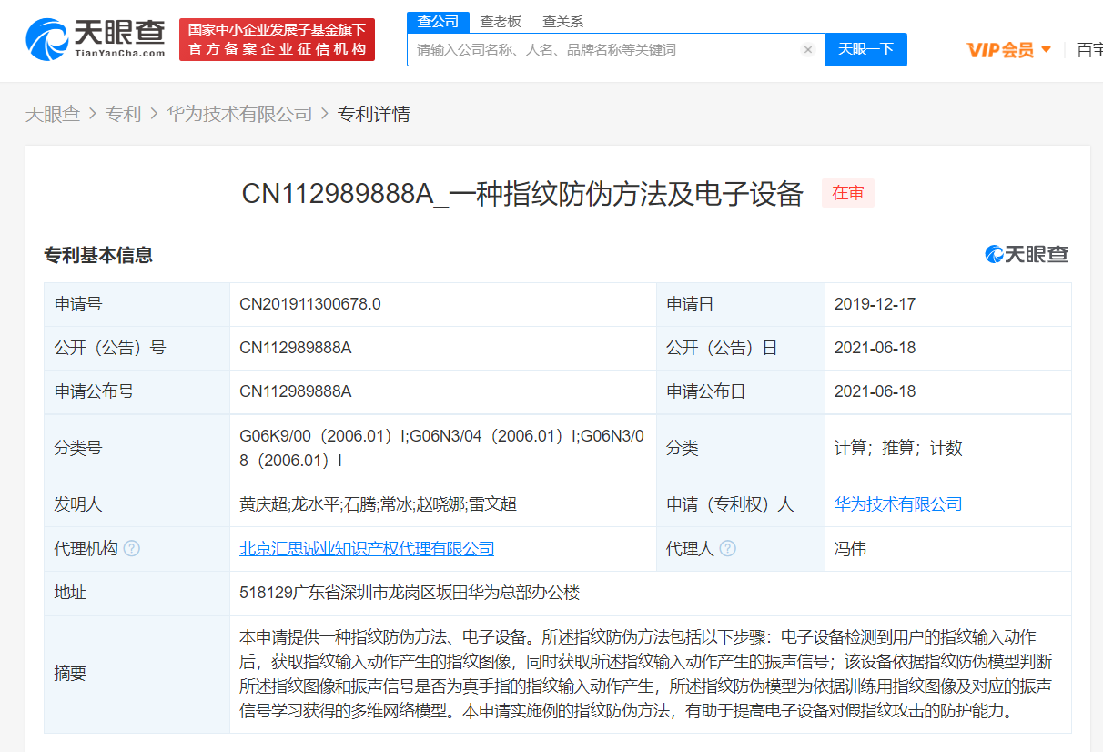This screenshot has width=1103, height=752.
Task: Click the 专利 breadcrumb link
Action: tap(123, 113)
